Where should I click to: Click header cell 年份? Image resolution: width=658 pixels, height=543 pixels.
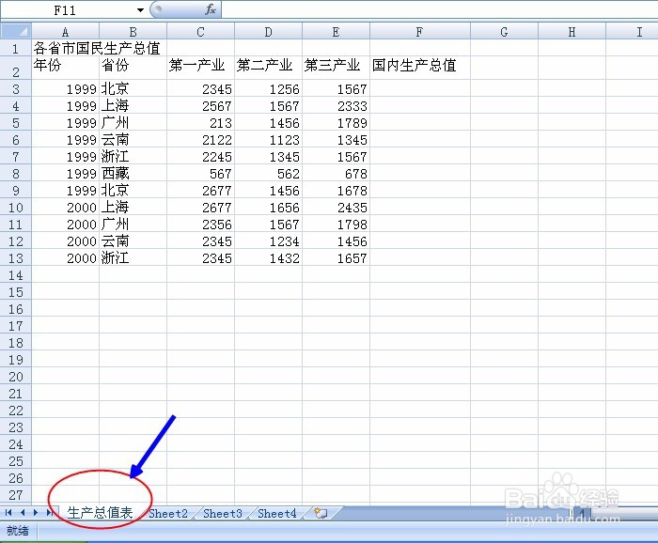pos(66,68)
